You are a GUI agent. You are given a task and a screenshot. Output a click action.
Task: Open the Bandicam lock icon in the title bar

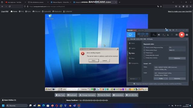[167, 30]
